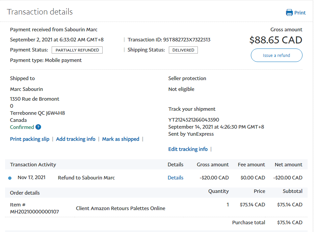Click the Client Amazon Retours Palettes Online item
314x232 pixels.
pos(121,208)
